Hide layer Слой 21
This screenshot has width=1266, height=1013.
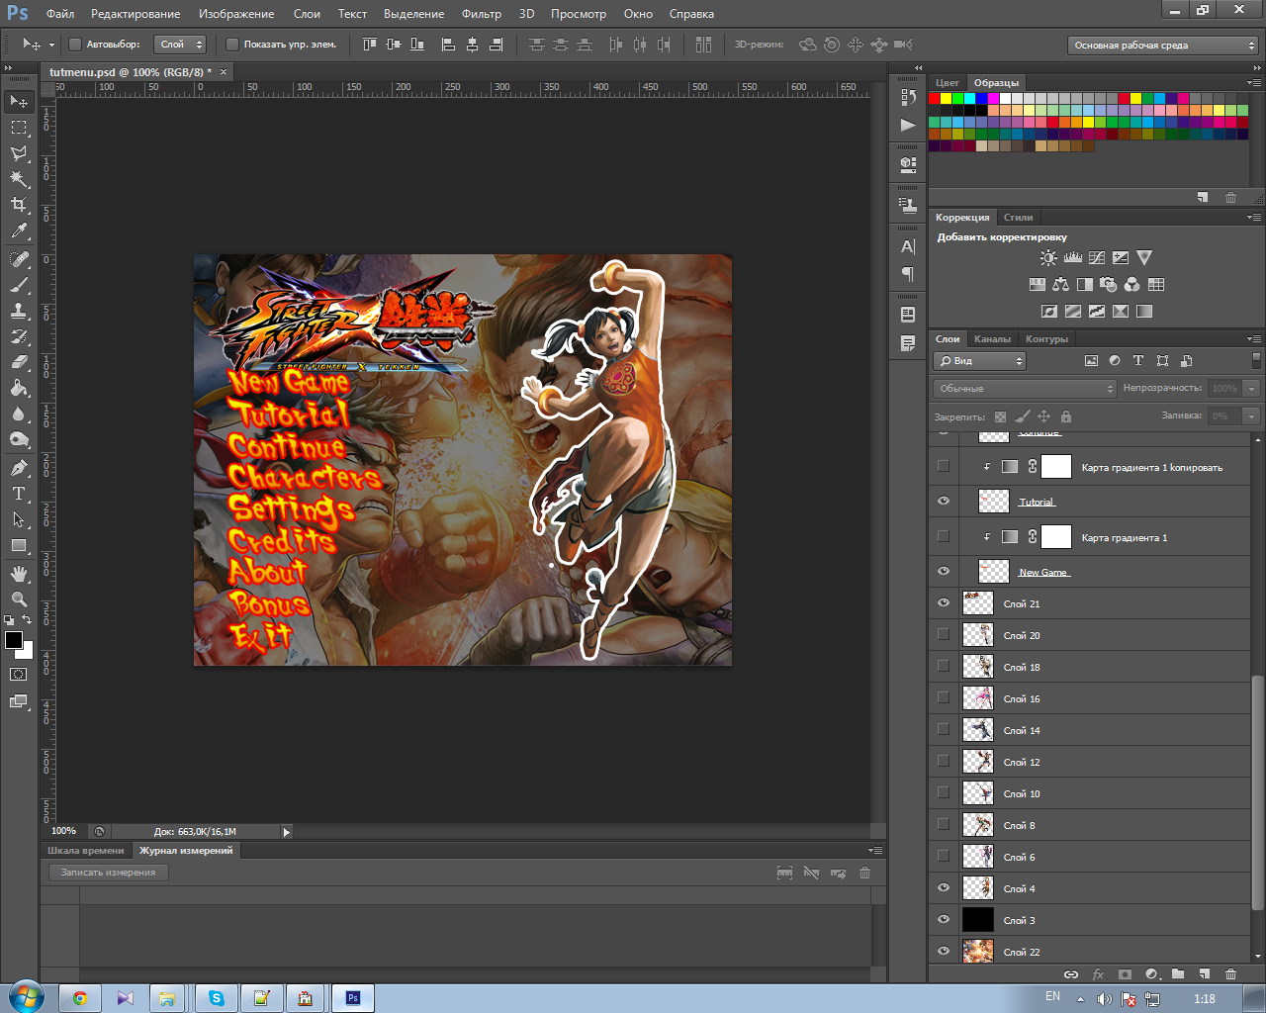click(x=944, y=602)
